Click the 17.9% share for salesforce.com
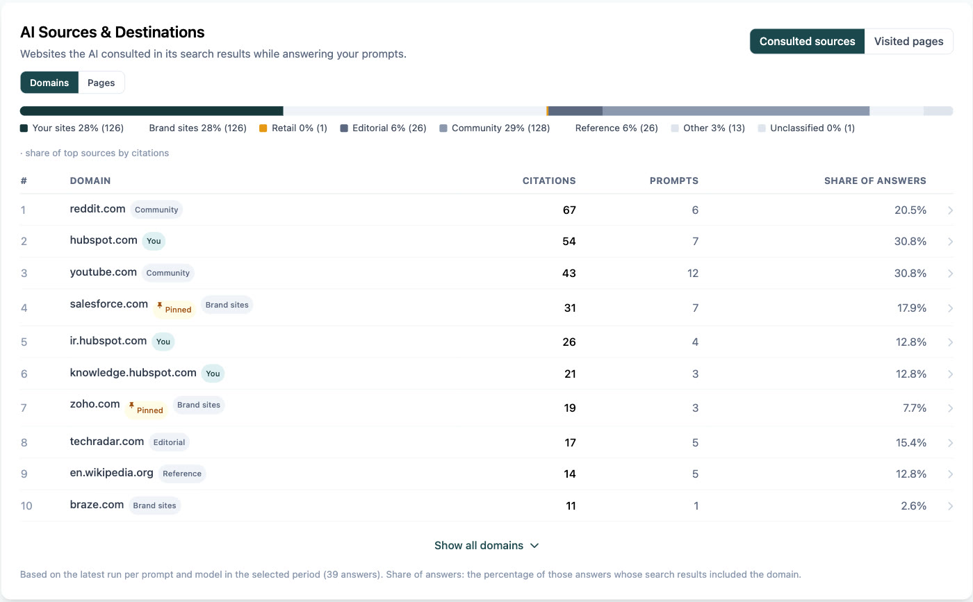Screen dimensions: 973x602 point(910,308)
